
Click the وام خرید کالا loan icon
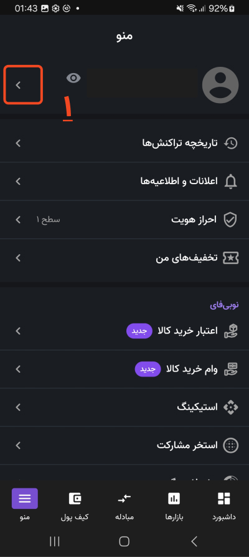[230, 369]
